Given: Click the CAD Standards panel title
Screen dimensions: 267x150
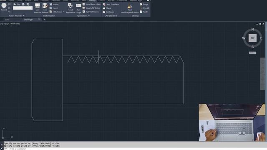Looking at the screenshot, I should click(111, 16).
